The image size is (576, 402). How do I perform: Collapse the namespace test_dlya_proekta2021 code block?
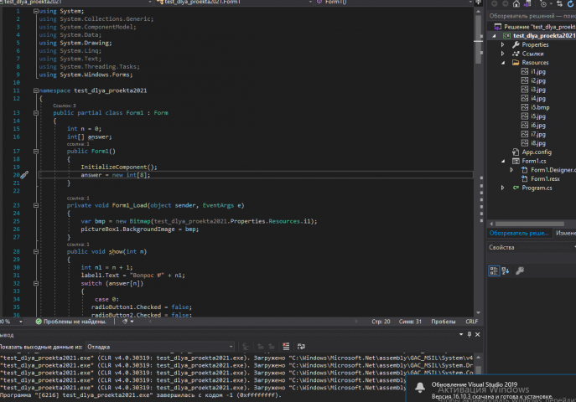coord(34,89)
